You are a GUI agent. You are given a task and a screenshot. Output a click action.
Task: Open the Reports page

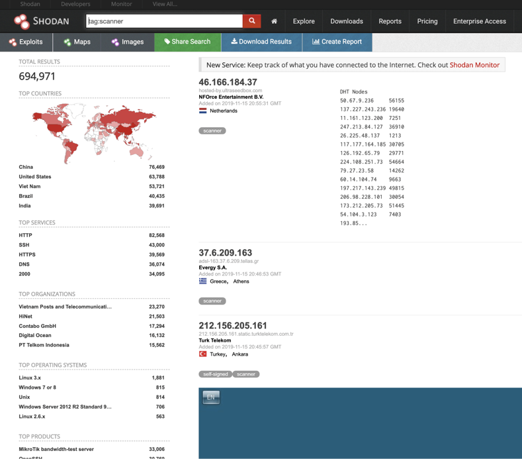390,21
